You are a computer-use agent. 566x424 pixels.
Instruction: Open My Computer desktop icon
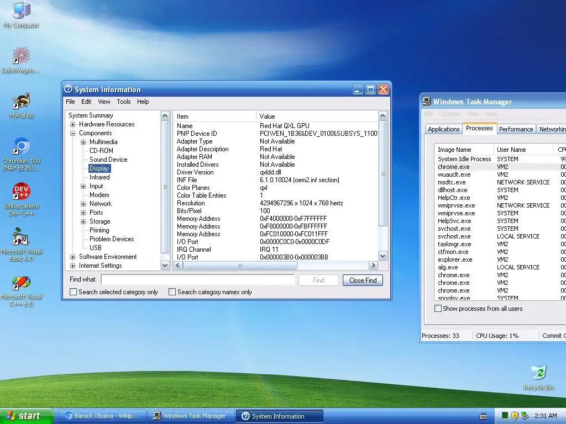tap(21, 14)
